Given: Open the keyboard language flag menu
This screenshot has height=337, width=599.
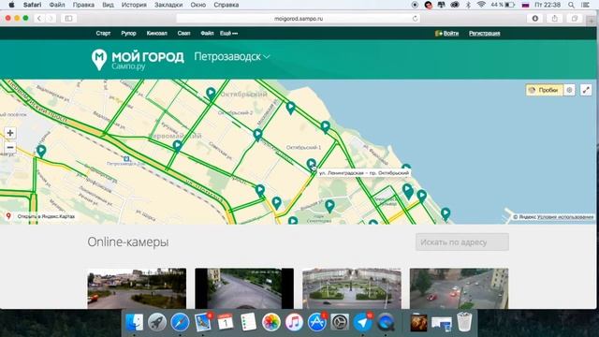Looking at the screenshot, I should (x=525, y=5).
